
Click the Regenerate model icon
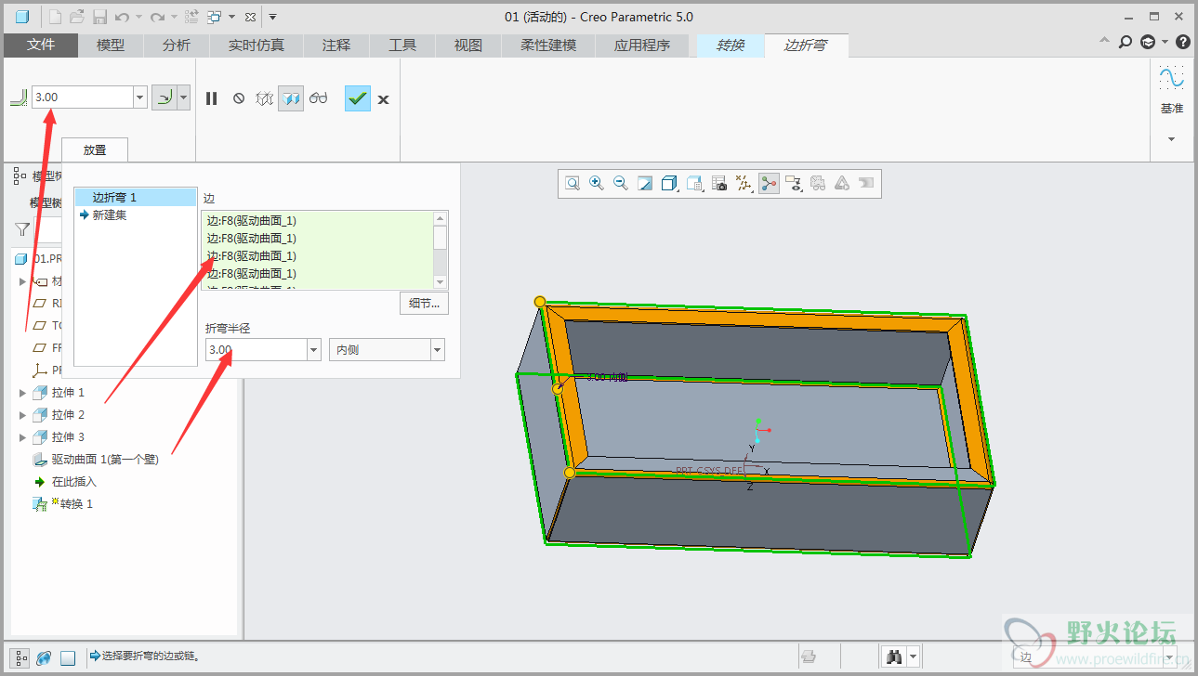pyautogui.click(x=191, y=17)
